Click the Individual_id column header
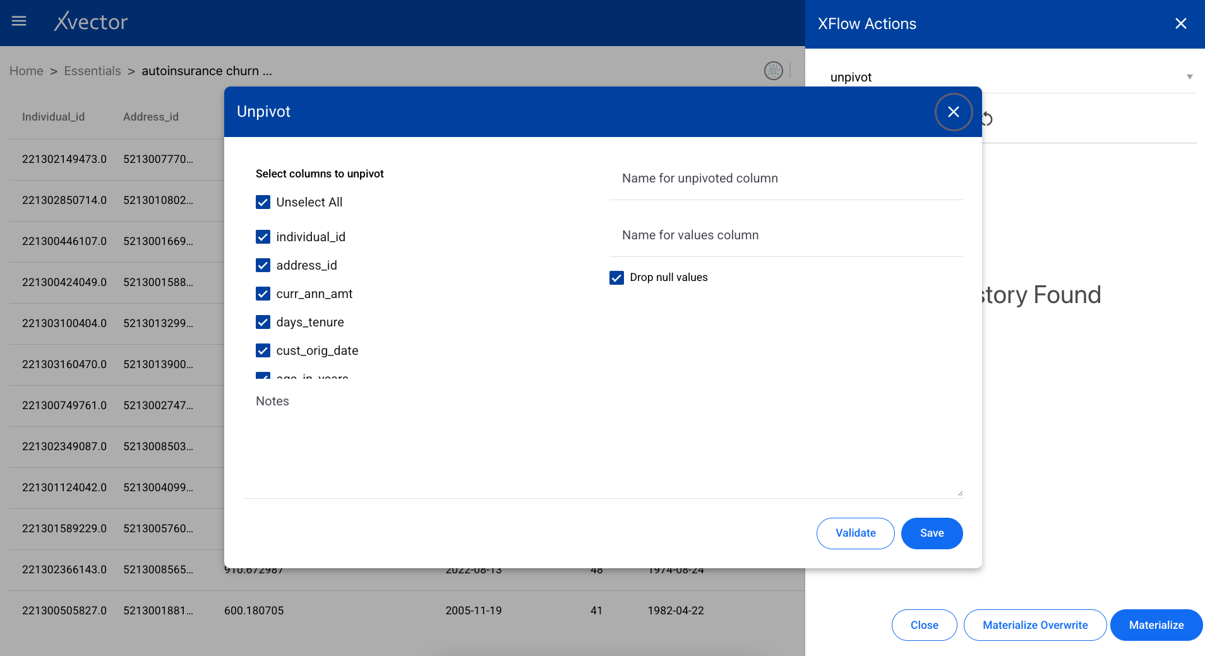 pos(53,117)
